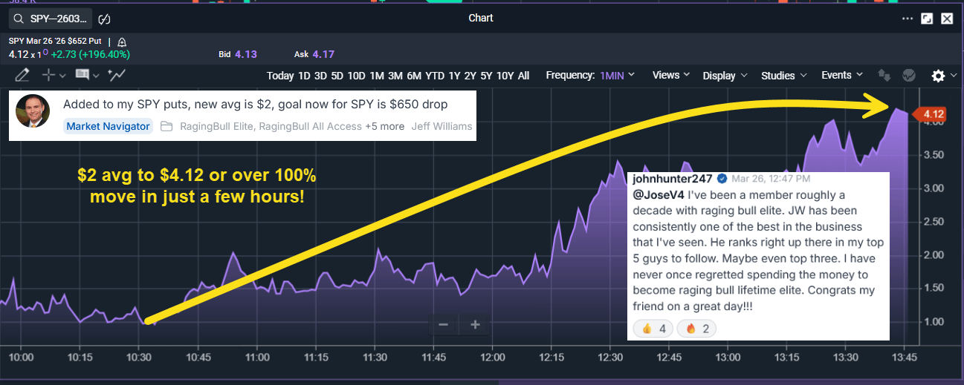Screen dimensions: 964x385
Task: Click the thumbs-up reaction with 4
Action: tap(653, 328)
